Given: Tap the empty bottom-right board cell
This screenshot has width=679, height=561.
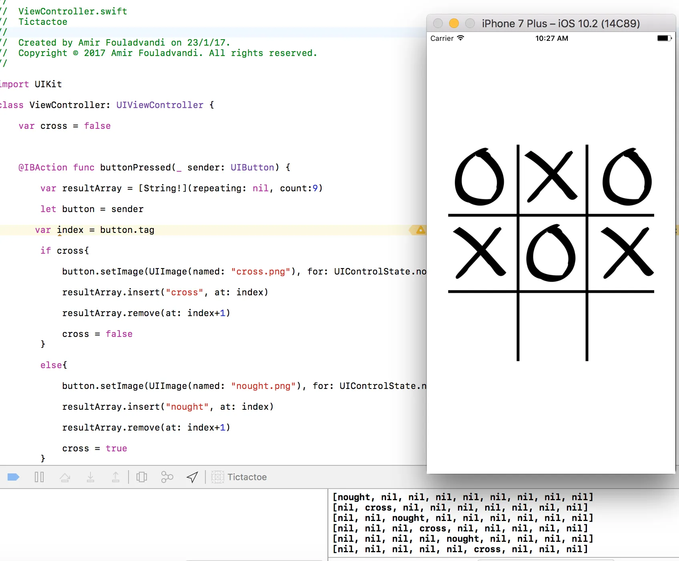Looking at the screenshot, I should click(x=621, y=327).
